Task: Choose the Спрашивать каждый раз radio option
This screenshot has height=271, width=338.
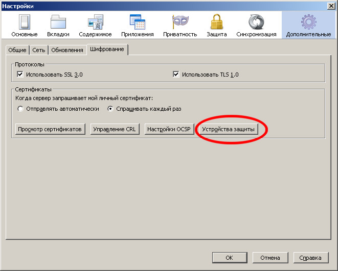Action: 110,109
